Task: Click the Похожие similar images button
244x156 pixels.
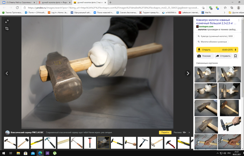Action: pos(205,56)
